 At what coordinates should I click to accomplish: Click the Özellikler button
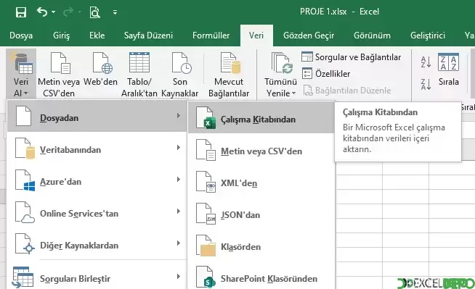point(326,74)
